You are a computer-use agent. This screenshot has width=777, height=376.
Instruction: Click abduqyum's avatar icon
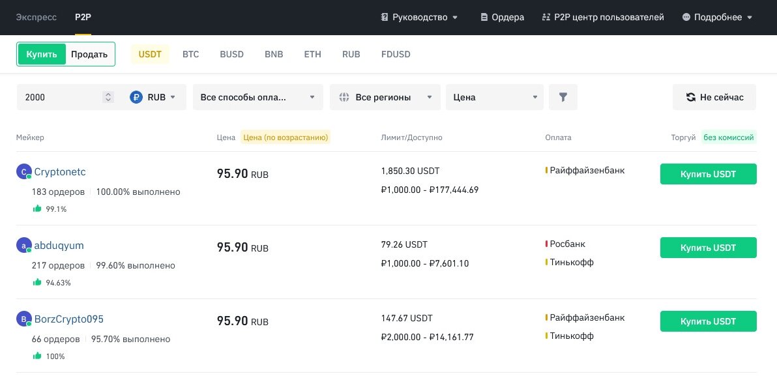pos(23,246)
